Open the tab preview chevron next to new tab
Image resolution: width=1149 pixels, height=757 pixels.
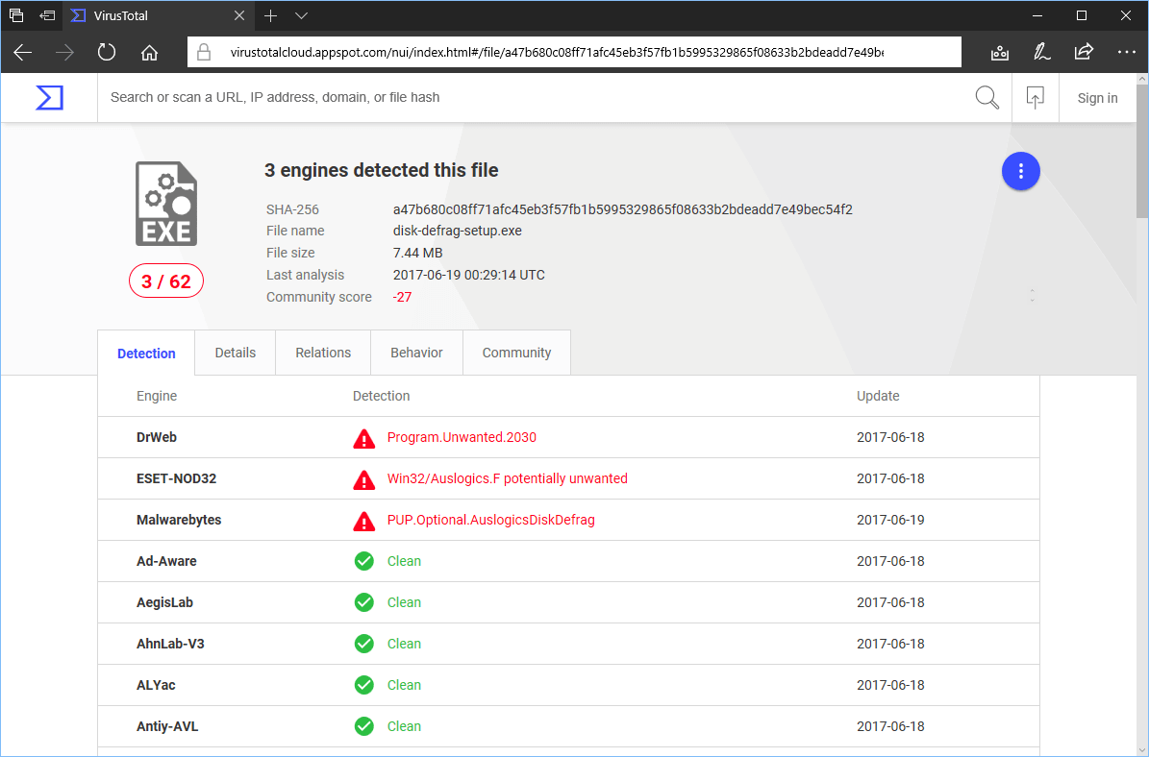[x=301, y=15]
